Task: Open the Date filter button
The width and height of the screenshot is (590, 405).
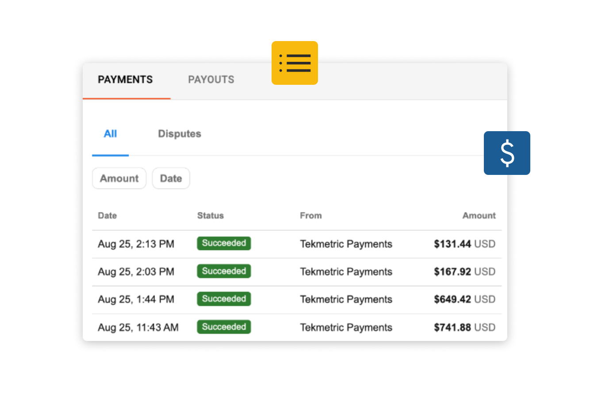Action: click(171, 178)
